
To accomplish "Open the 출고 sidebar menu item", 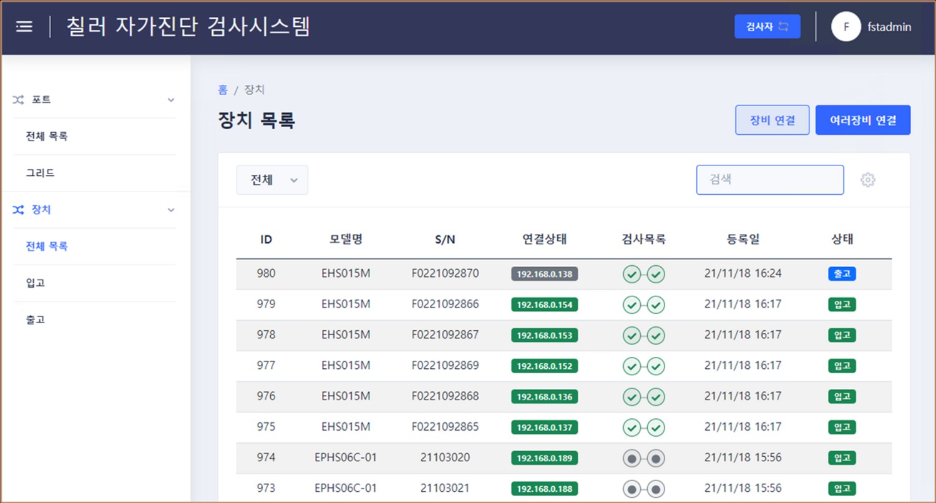I will pos(36,320).
